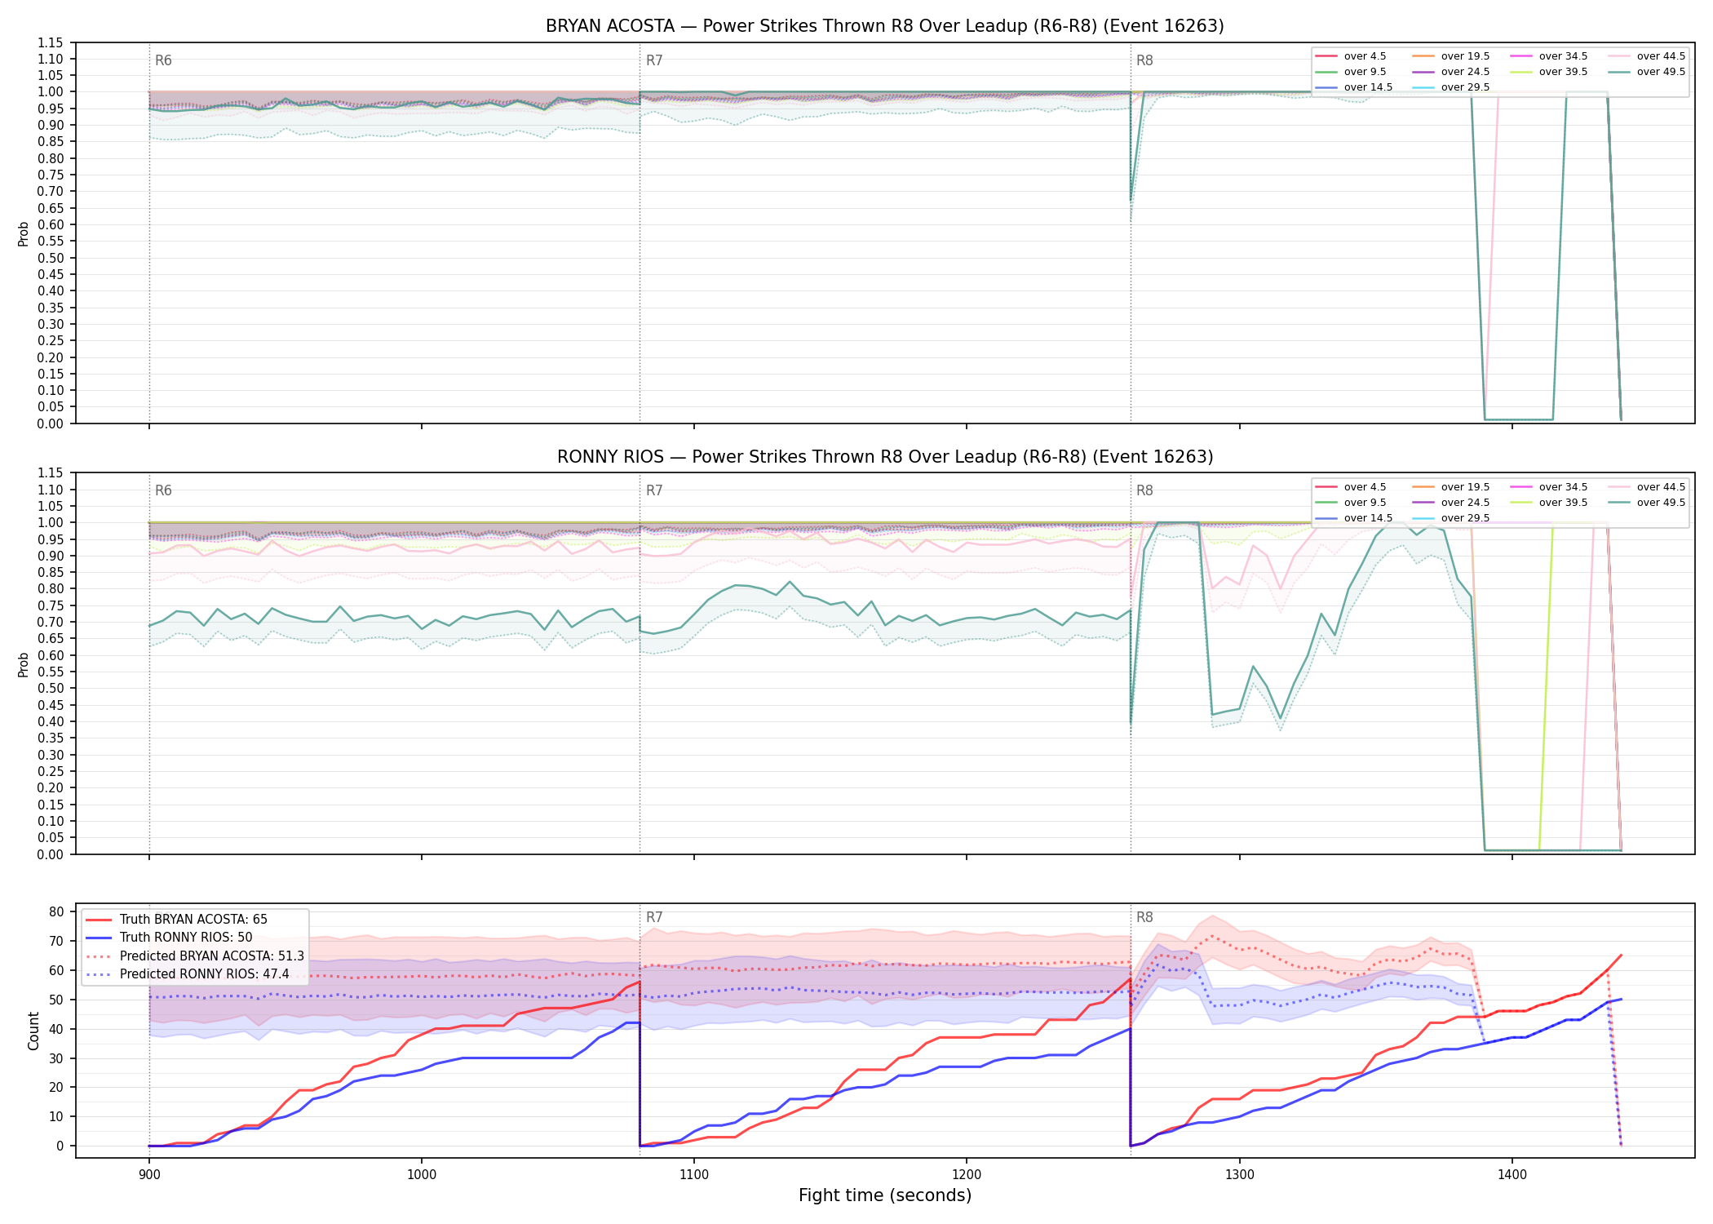The width and height of the screenshot is (1713, 1224).
Task: Click the R8 round marker in the Acosta chart
Action: pyautogui.click(x=1144, y=60)
